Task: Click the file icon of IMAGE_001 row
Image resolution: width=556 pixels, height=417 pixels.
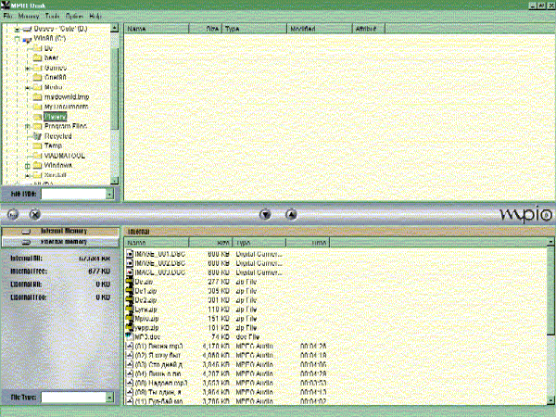Action: click(x=130, y=254)
